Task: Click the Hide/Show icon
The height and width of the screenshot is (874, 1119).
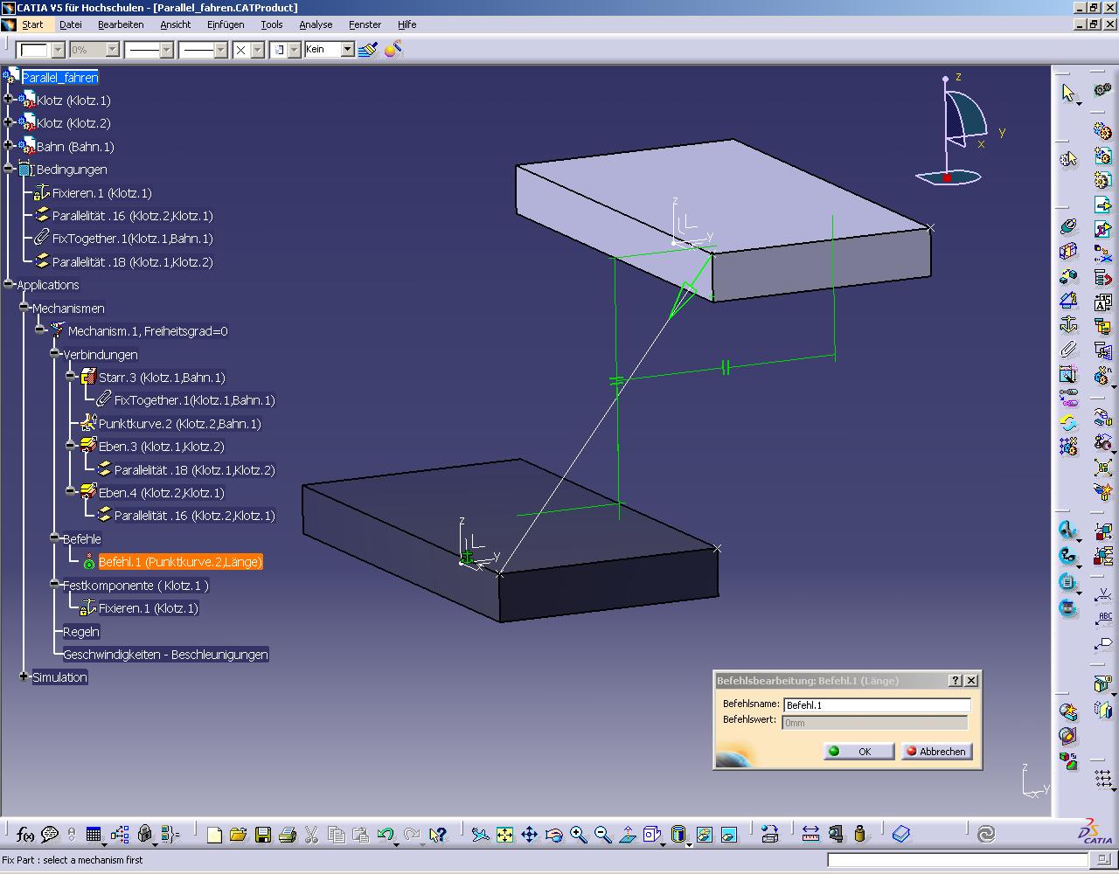Action: pyautogui.click(x=705, y=835)
